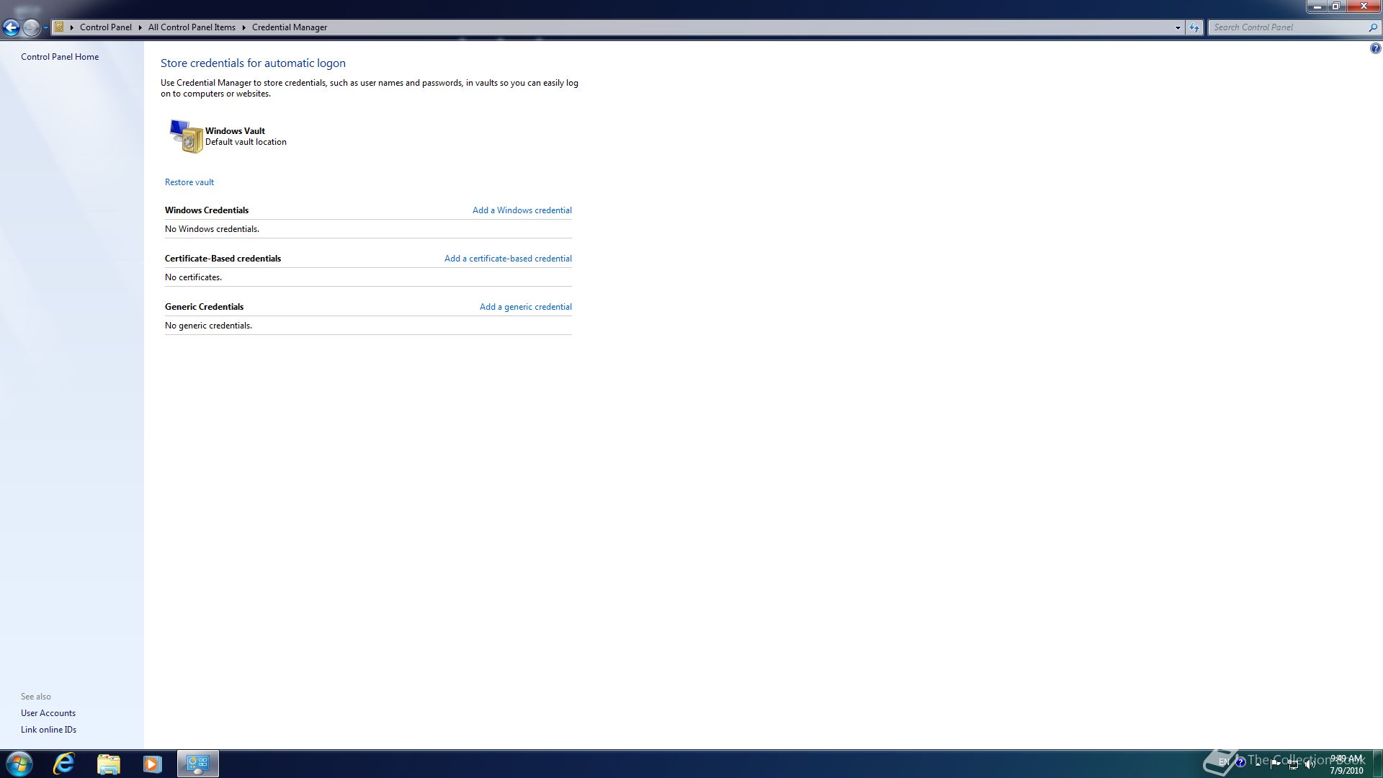Open Windows Media Player from the taskbar
This screenshot has width=1383, height=778.
tap(152, 764)
